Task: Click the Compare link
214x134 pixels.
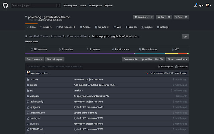Action: coord(181,67)
